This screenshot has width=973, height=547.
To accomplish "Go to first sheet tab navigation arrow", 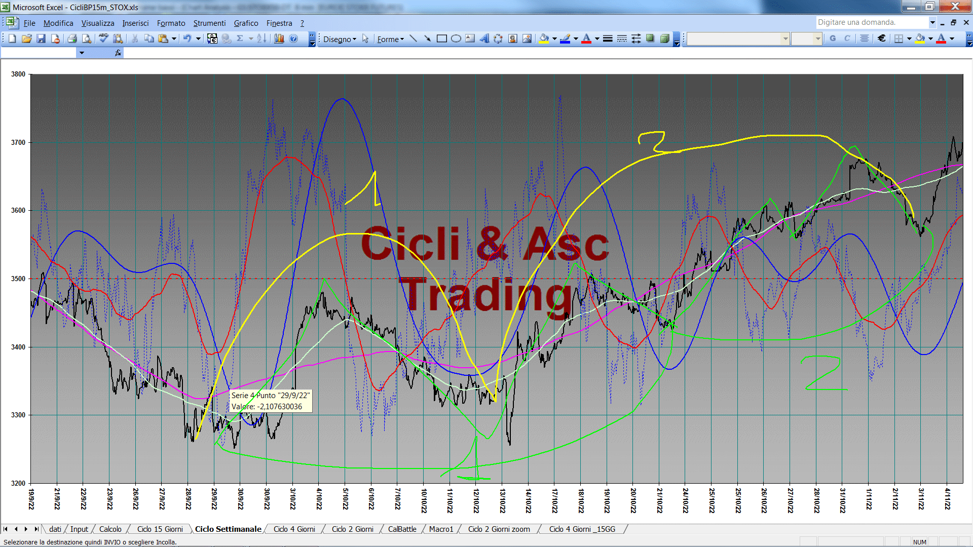I will point(6,529).
